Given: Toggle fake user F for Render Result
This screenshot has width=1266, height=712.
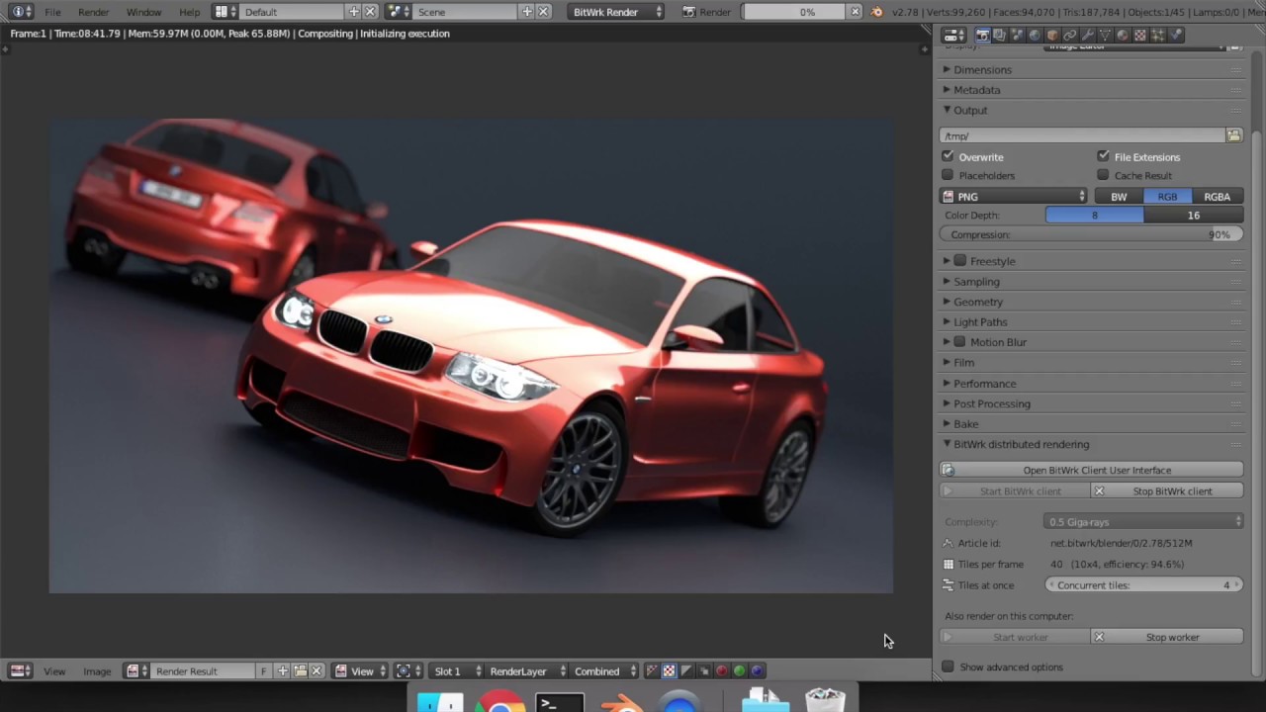Looking at the screenshot, I should click(x=263, y=670).
